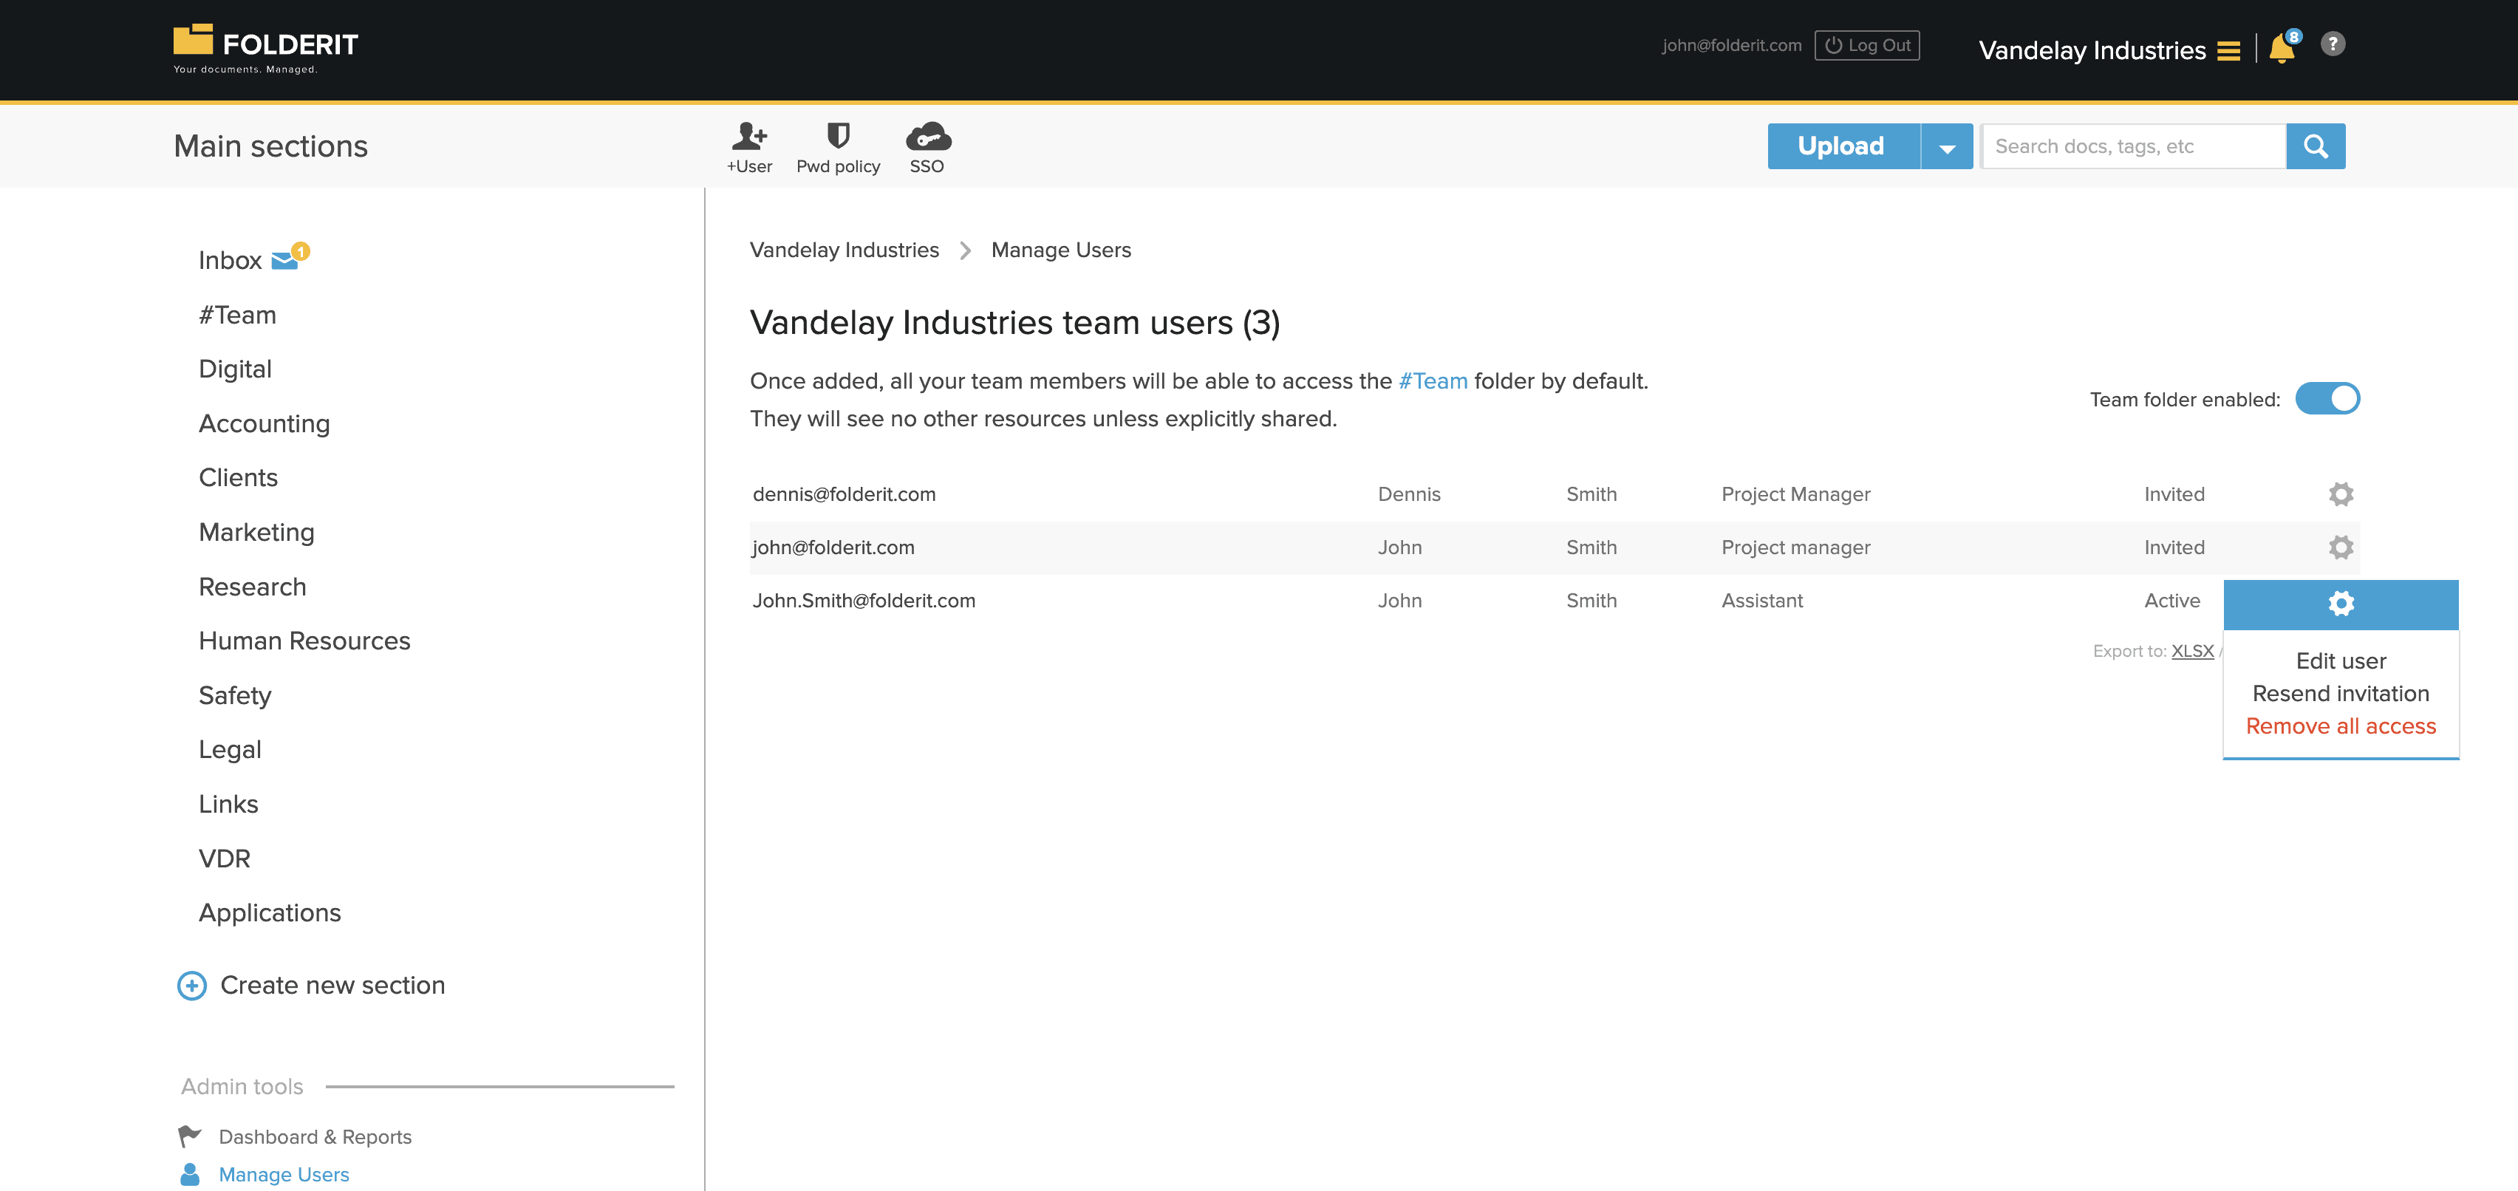Click Manage Users breadcrumb
The image size is (2518, 1191).
tap(1060, 249)
